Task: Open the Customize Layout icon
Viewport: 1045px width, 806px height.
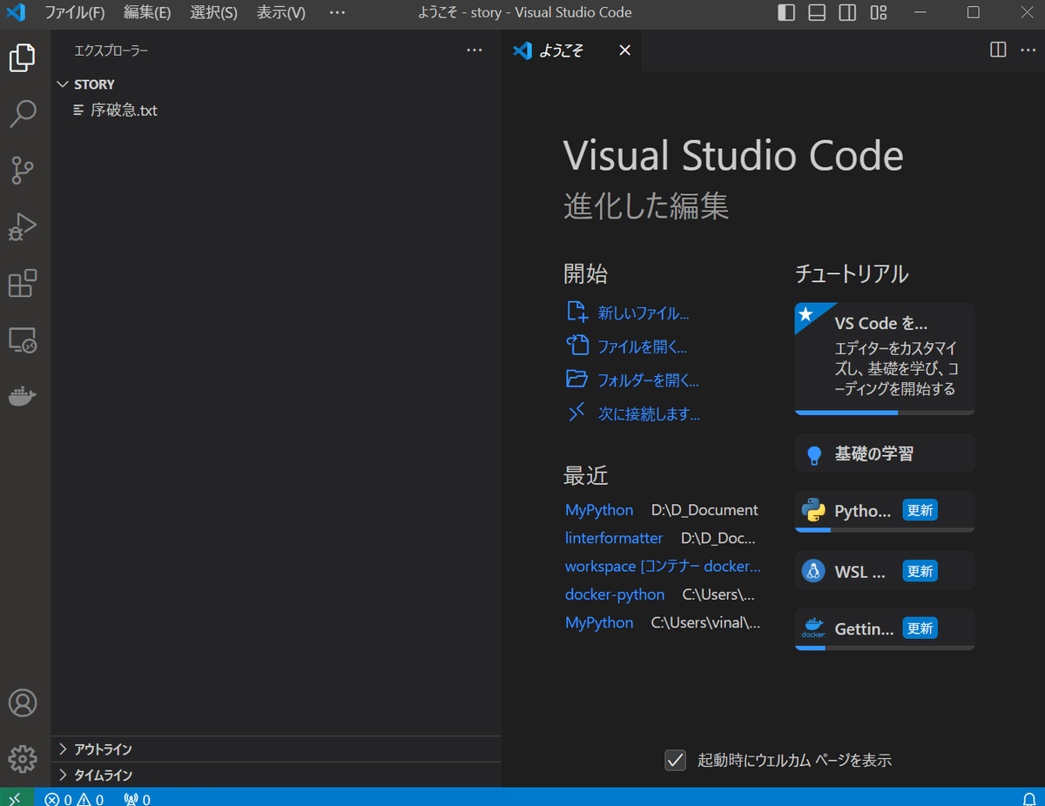Action: coord(879,13)
